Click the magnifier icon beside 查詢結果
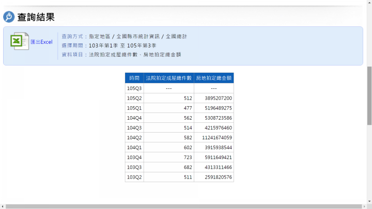 9,17
